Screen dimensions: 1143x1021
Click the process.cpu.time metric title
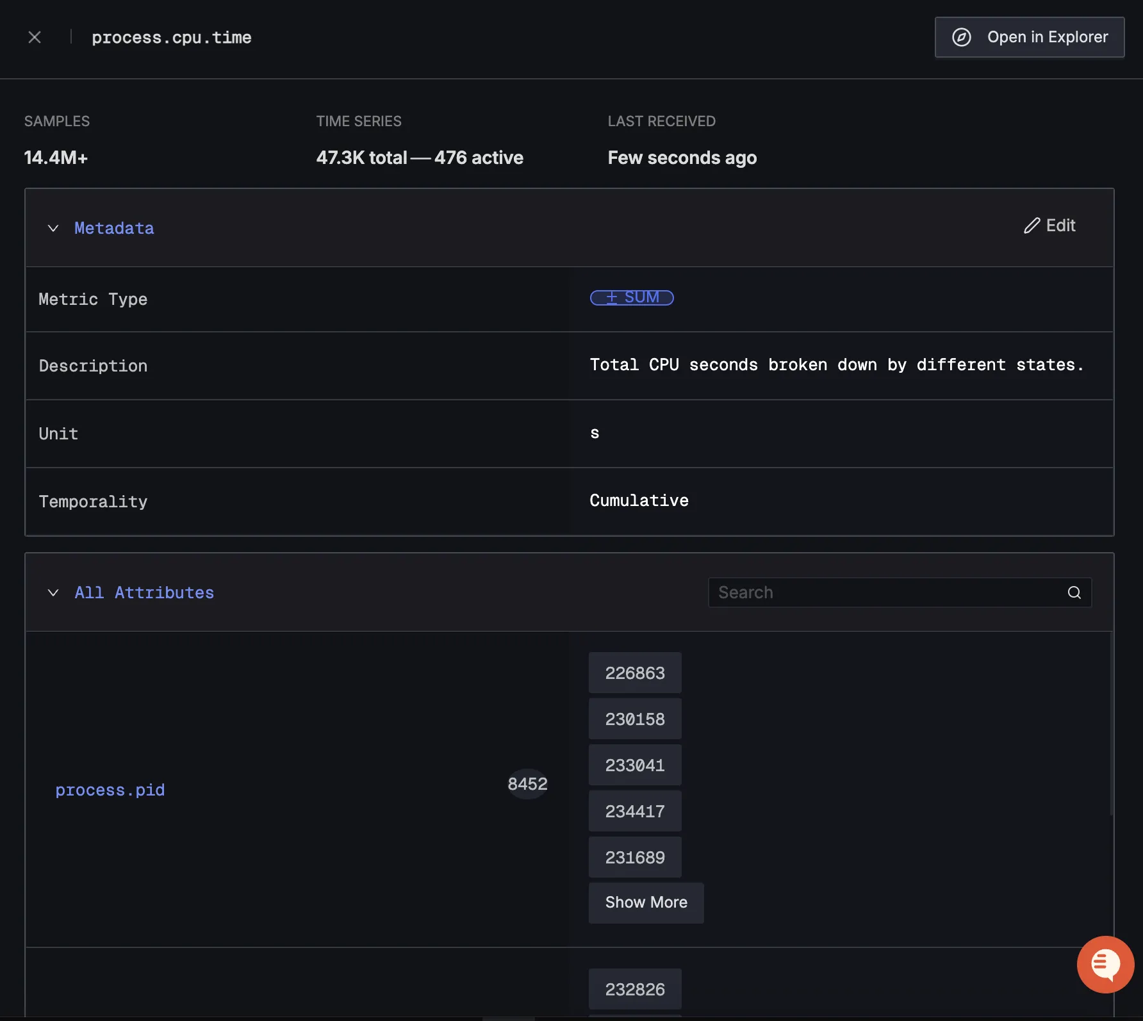coord(171,38)
